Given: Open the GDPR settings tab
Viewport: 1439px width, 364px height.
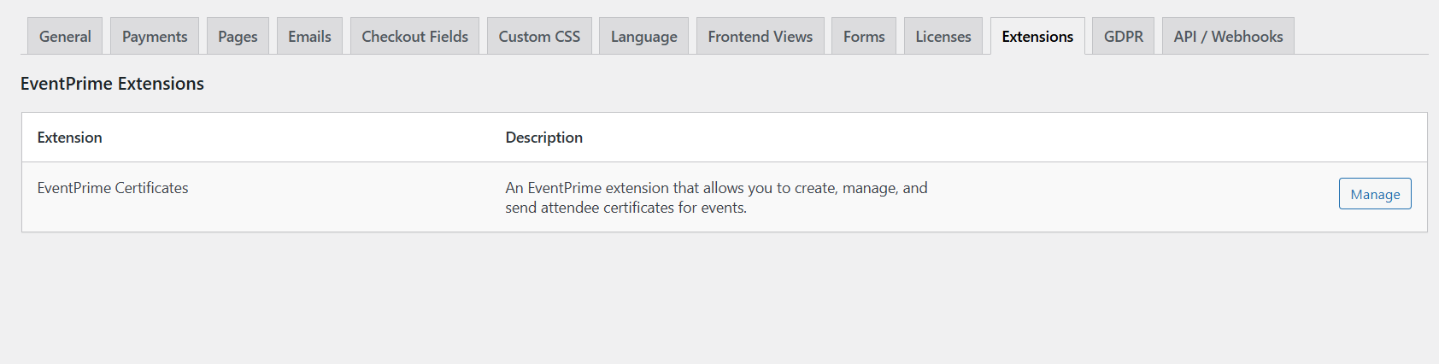Looking at the screenshot, I should (1123, 37).
